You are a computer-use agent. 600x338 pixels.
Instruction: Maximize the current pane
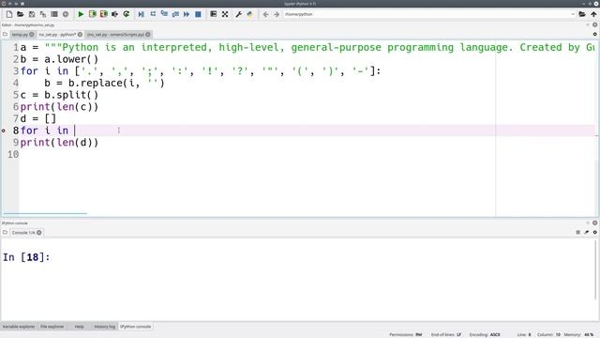[x=213, y=14]
